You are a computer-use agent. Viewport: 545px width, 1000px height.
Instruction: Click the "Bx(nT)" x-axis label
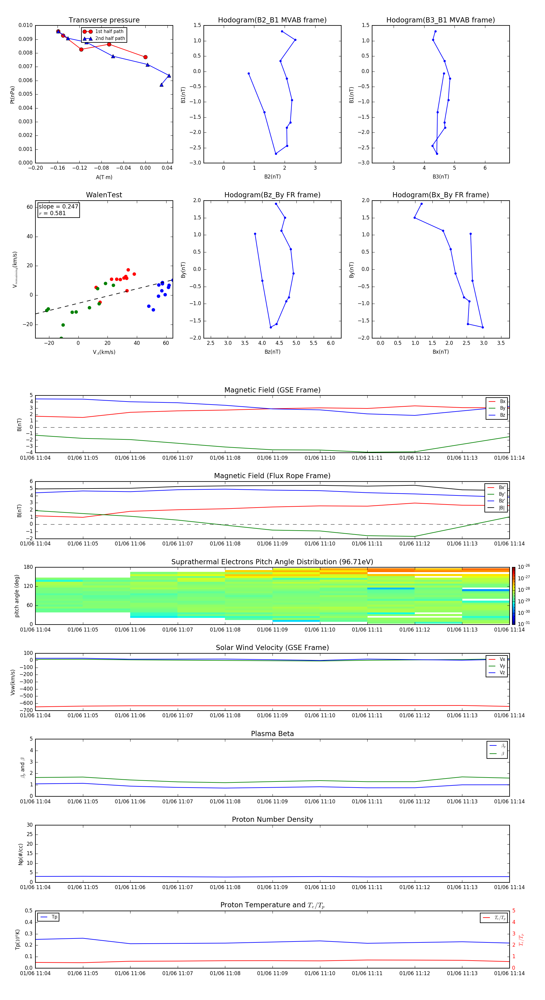click(x=441, y=352)
